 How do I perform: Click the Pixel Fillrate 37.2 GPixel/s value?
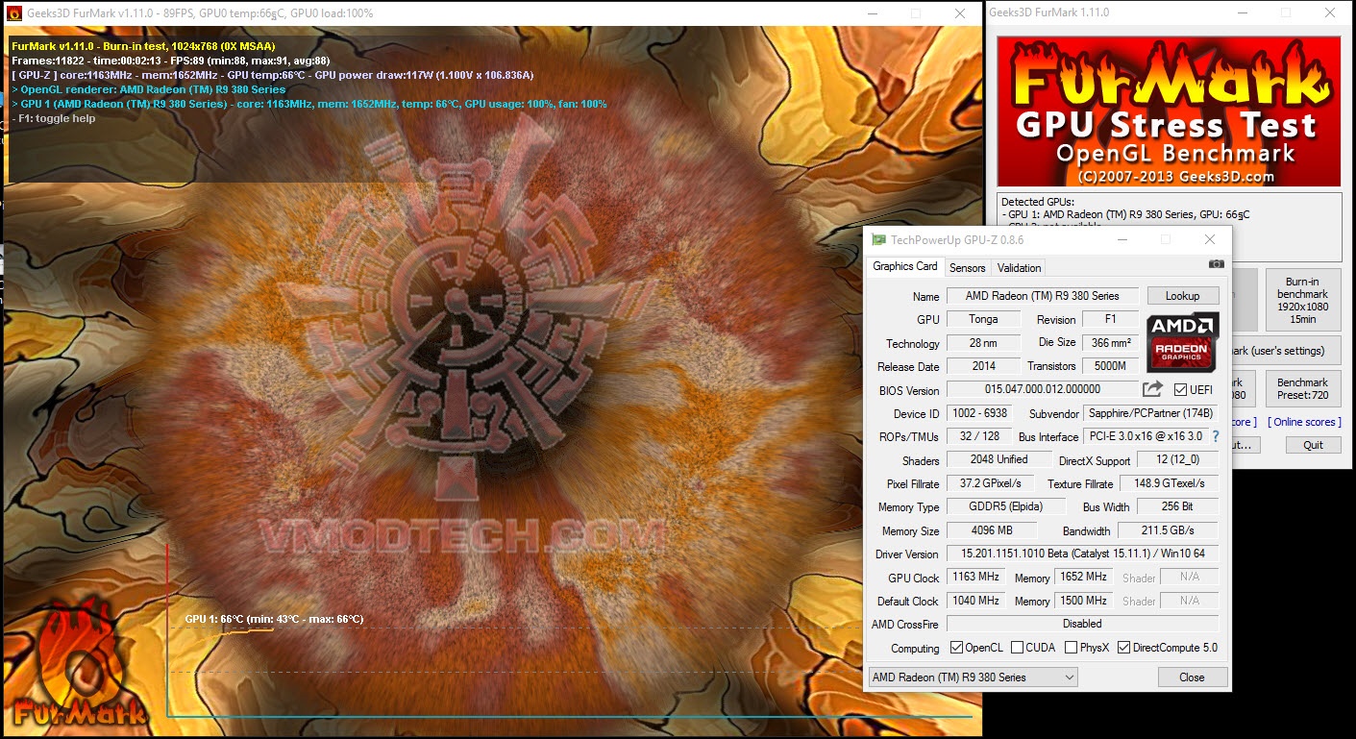pos(991,483)
